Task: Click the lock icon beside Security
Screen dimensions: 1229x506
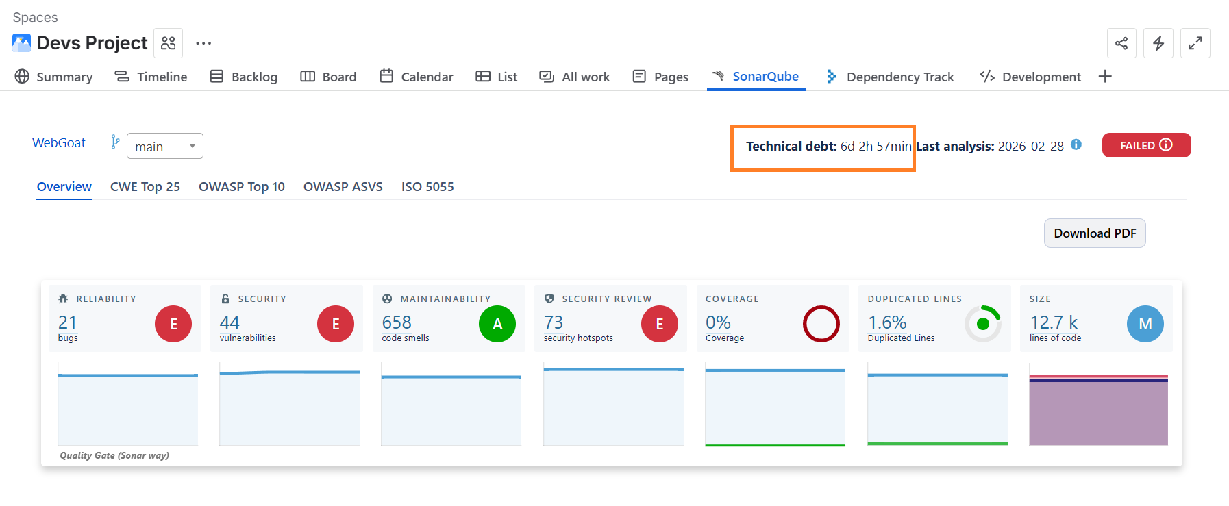Action: tap(225, 299)
